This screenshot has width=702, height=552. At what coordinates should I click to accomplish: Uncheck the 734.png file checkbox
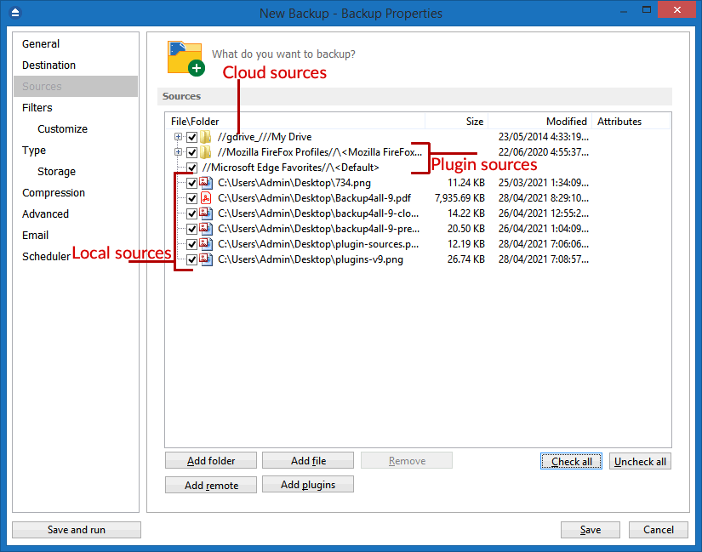coord(191,183)
